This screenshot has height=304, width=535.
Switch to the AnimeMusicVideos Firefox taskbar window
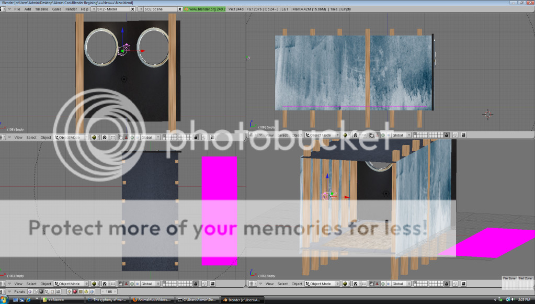[152, 300]
